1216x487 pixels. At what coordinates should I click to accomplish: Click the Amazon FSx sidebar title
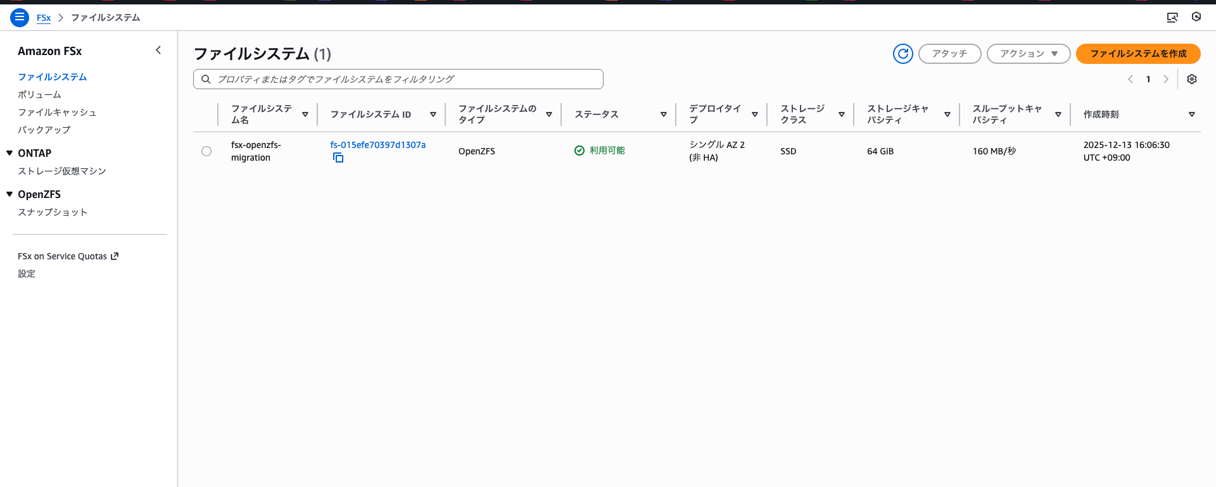(x=49, y=51)
